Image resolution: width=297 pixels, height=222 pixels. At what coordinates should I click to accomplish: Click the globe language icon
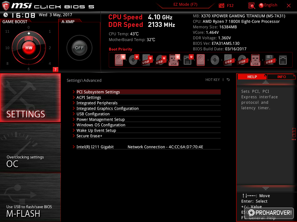pos(261,5)
